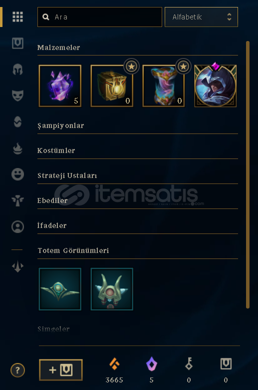Viewport: 258px width, 390px height.
Task: Click the Ara search field
Action: click(100, 17)
